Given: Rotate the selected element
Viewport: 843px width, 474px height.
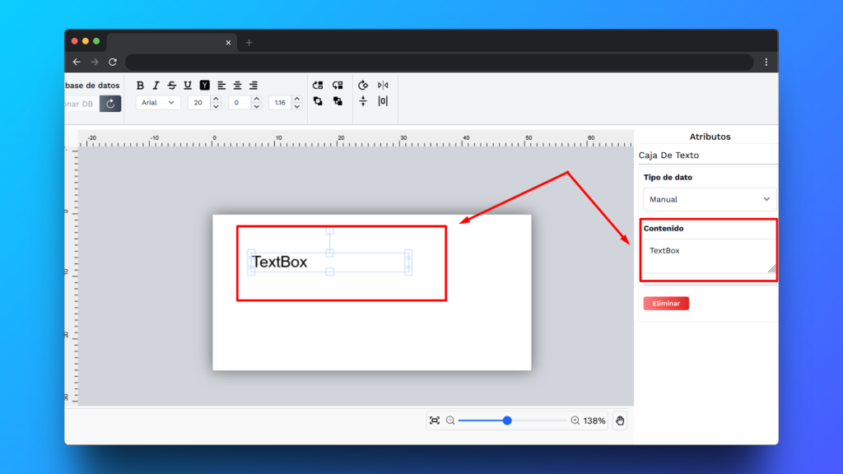Looking at the screenshot, I should (x=363, y=85).
